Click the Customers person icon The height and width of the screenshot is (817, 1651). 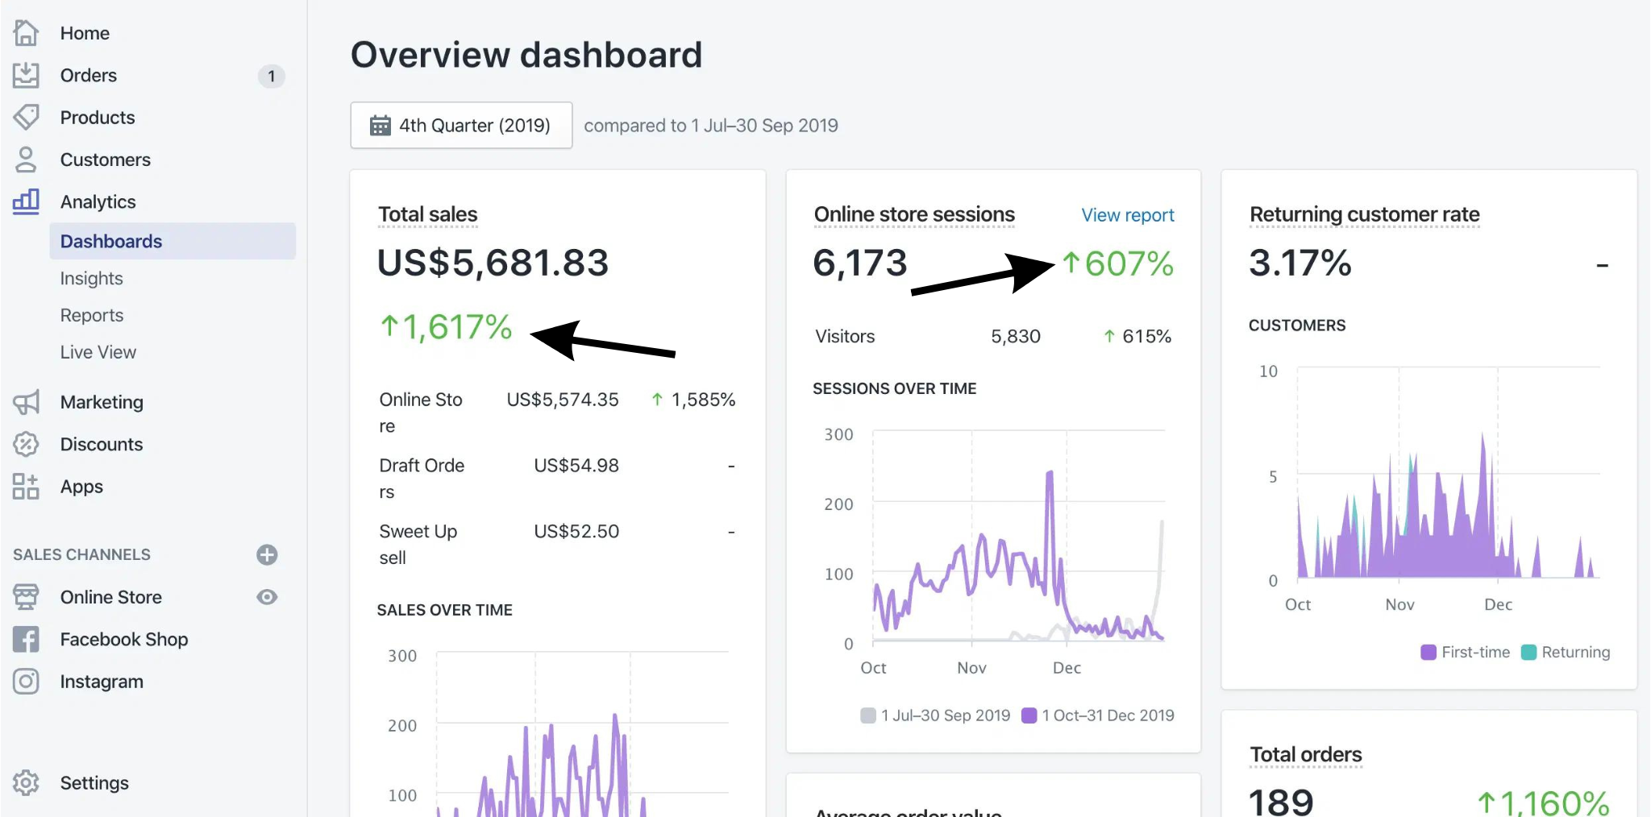point(26,160)
